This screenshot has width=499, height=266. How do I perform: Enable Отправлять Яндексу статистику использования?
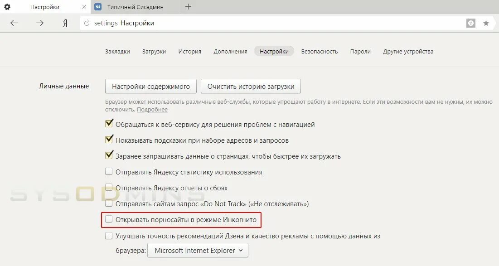[109, 171]
